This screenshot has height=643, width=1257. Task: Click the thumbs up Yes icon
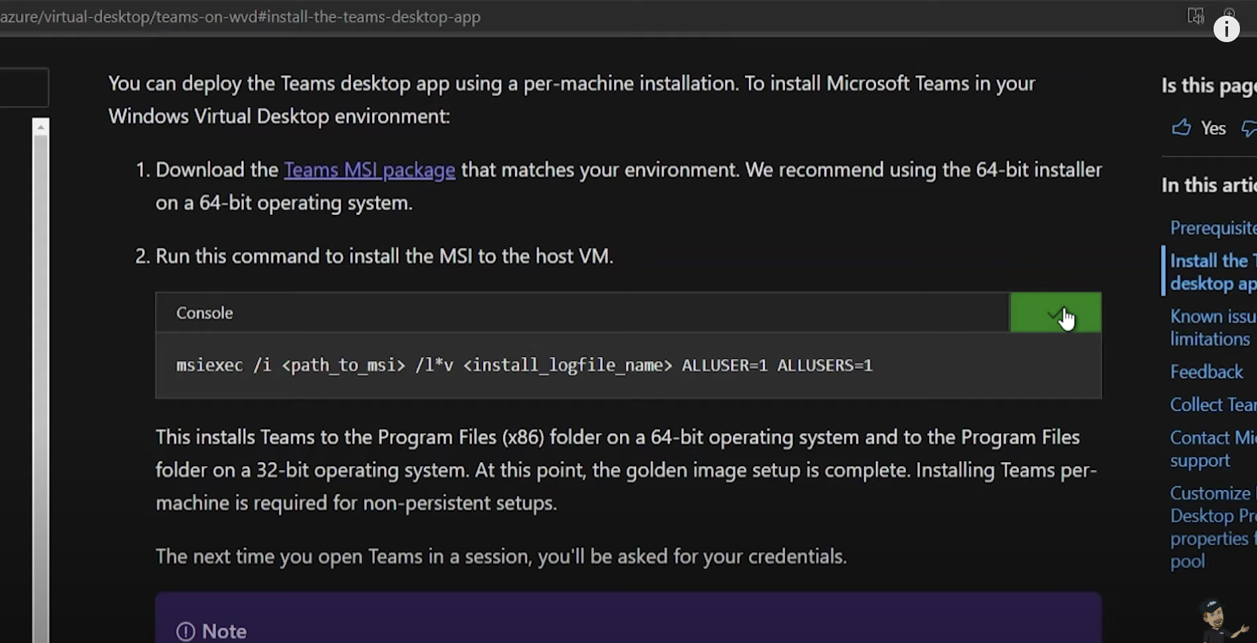(x=1181, y=128)
